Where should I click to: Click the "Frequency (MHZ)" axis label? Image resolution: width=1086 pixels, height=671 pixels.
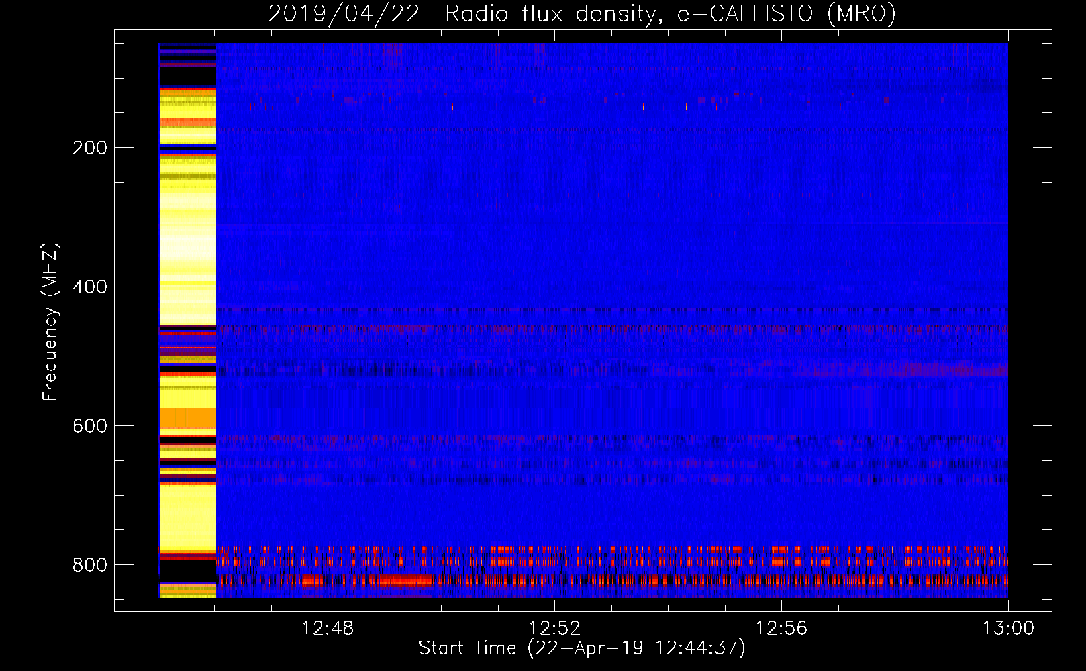50,321
